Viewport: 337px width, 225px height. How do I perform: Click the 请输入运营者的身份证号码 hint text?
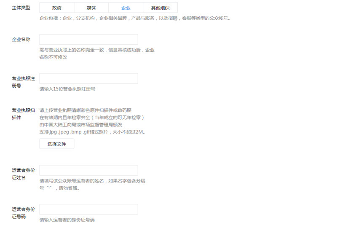[x=67, y=220]
